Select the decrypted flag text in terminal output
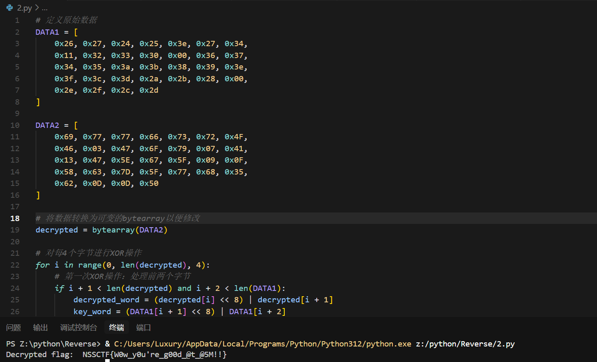Screen dimensions: 597x362 point(154,354)
